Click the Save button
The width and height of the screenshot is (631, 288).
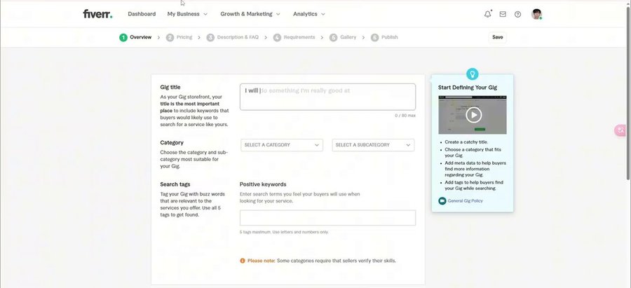[x=497, y=37]
